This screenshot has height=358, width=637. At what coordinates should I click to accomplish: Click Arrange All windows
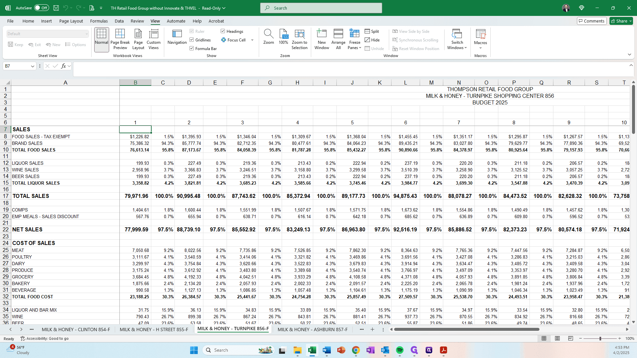(338, 39)
